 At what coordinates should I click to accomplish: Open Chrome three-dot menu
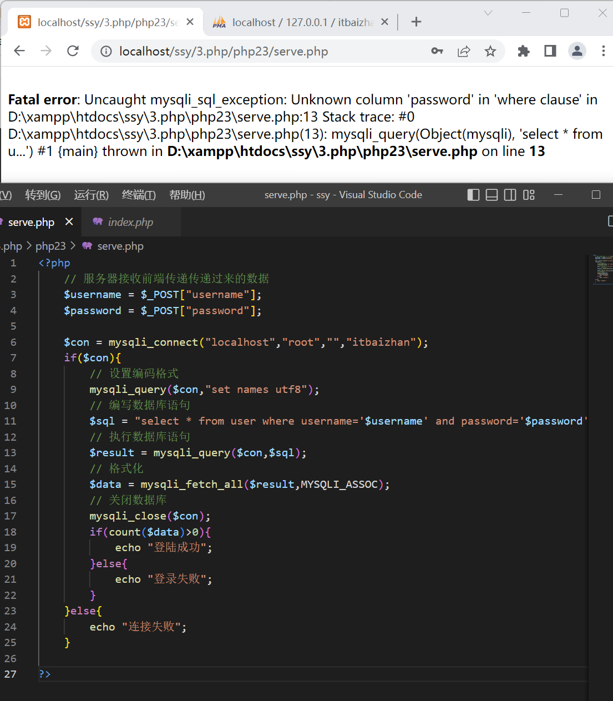coord(604,51)
